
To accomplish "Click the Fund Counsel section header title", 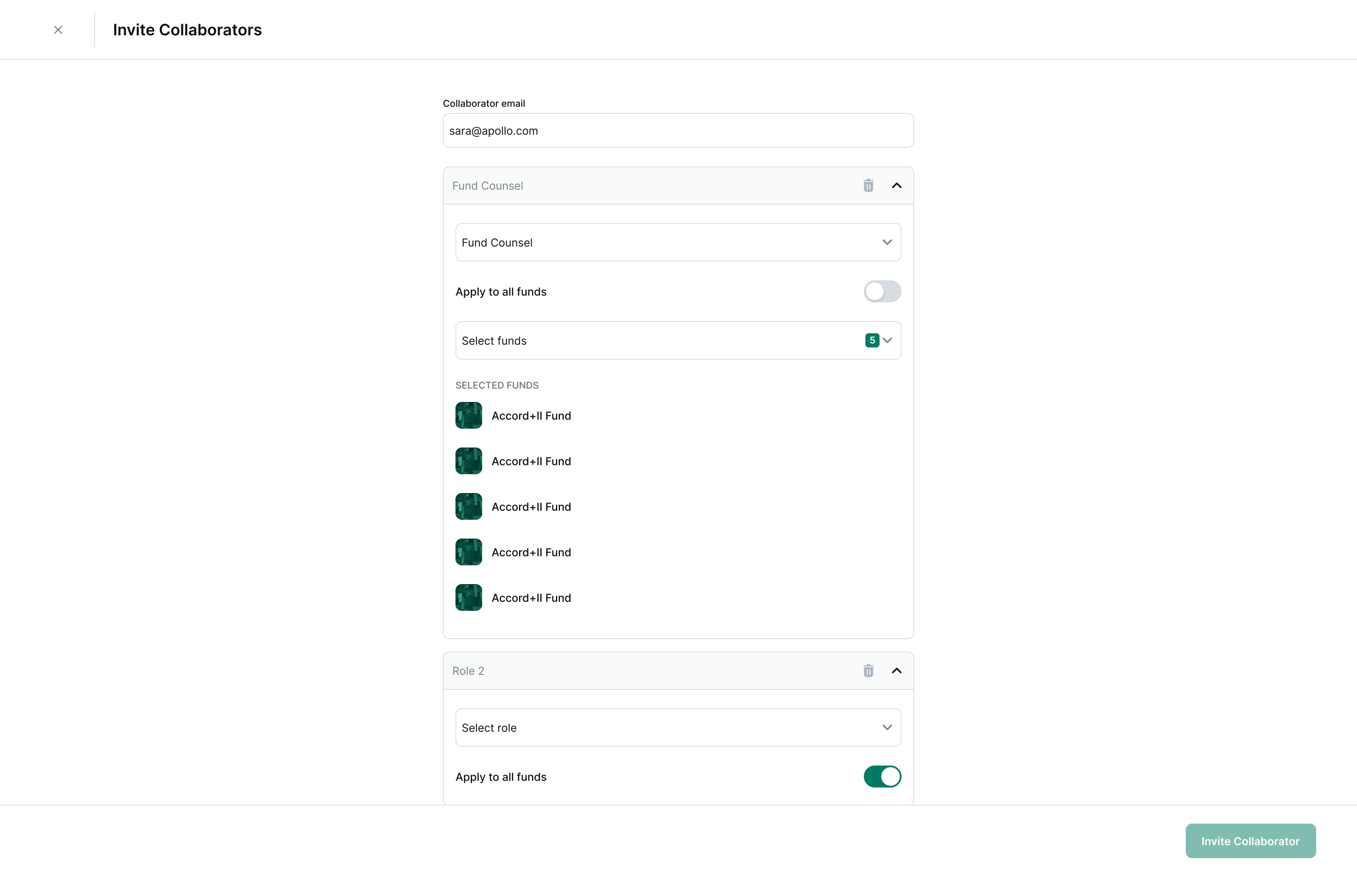I will [487, 186].
